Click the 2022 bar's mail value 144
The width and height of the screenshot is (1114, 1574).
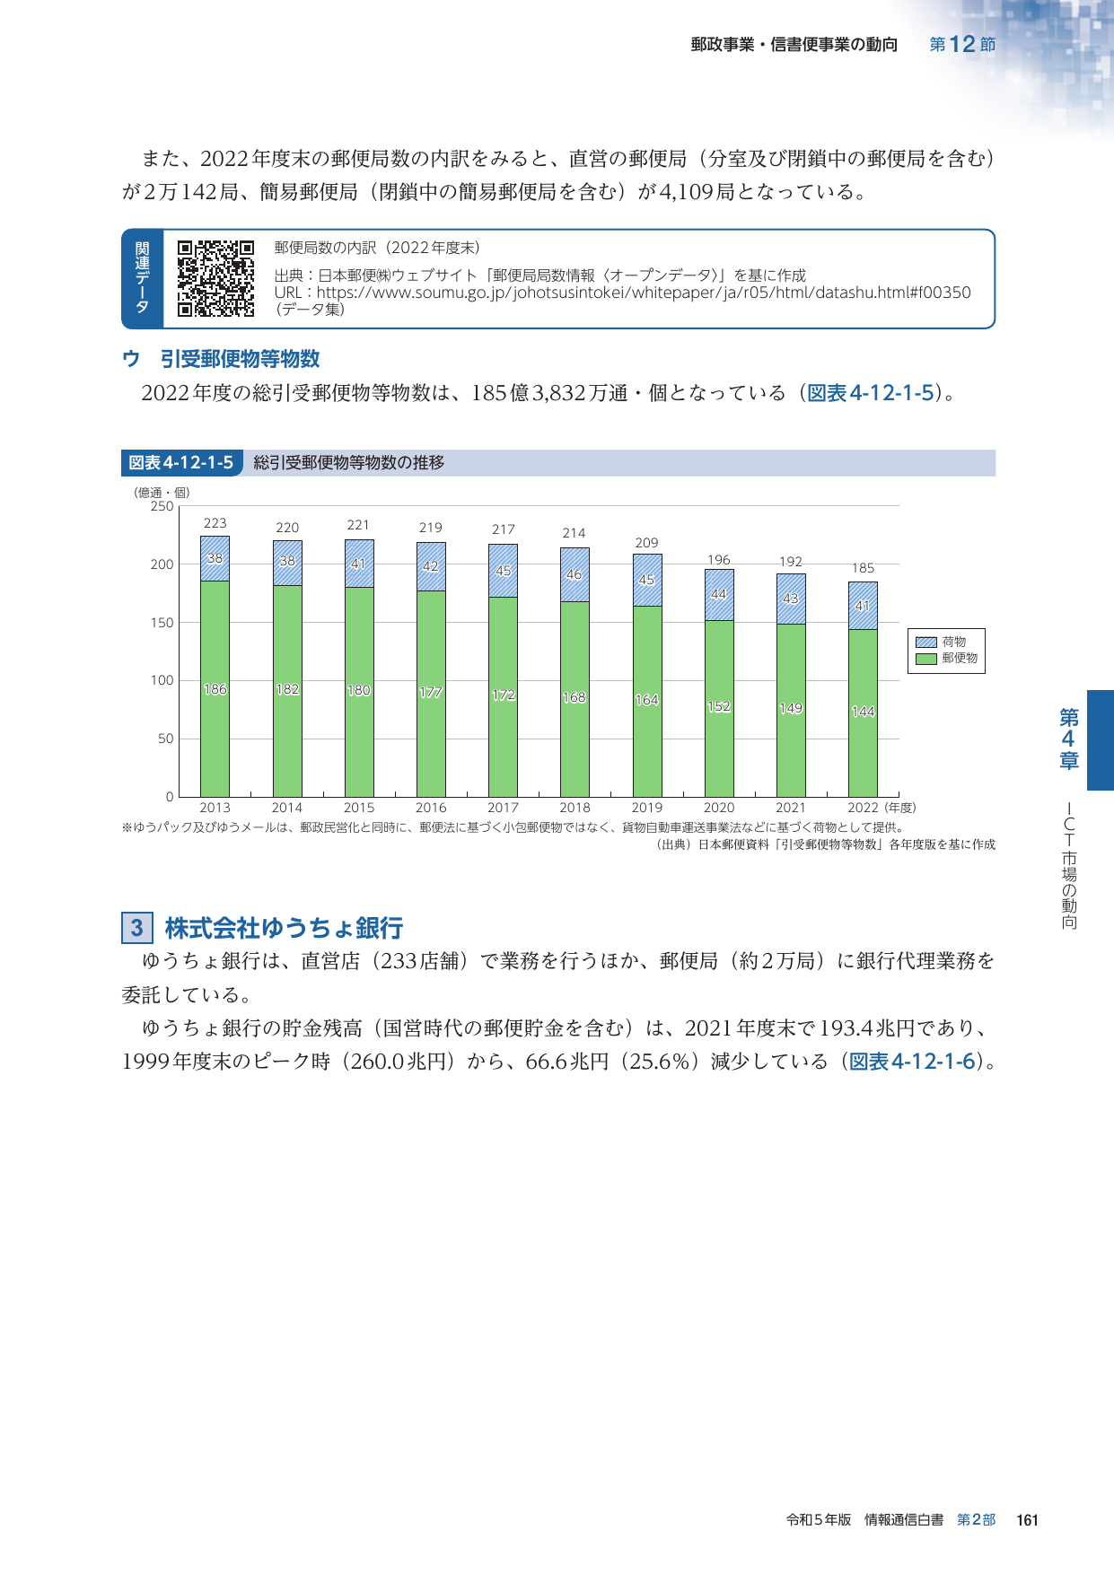point(863,712)
